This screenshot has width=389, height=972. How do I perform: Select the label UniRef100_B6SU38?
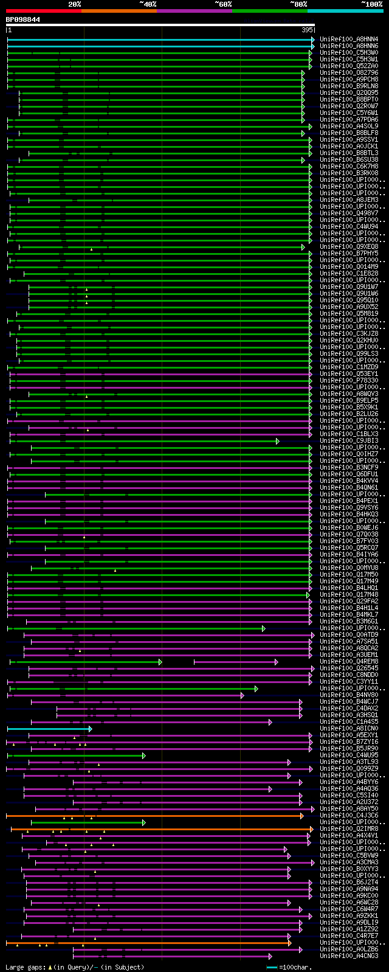[349, 159]
